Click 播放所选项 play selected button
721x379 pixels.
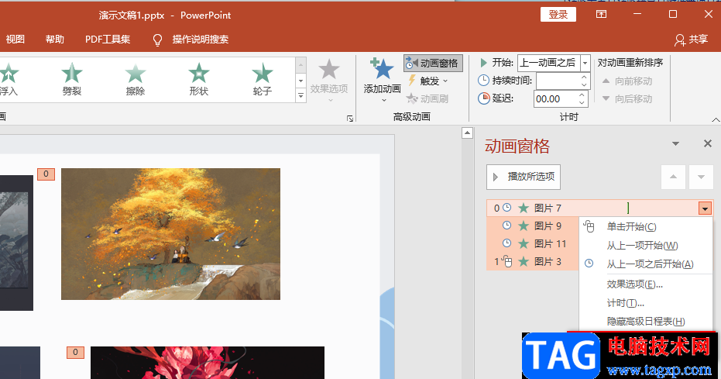point(524,177)
